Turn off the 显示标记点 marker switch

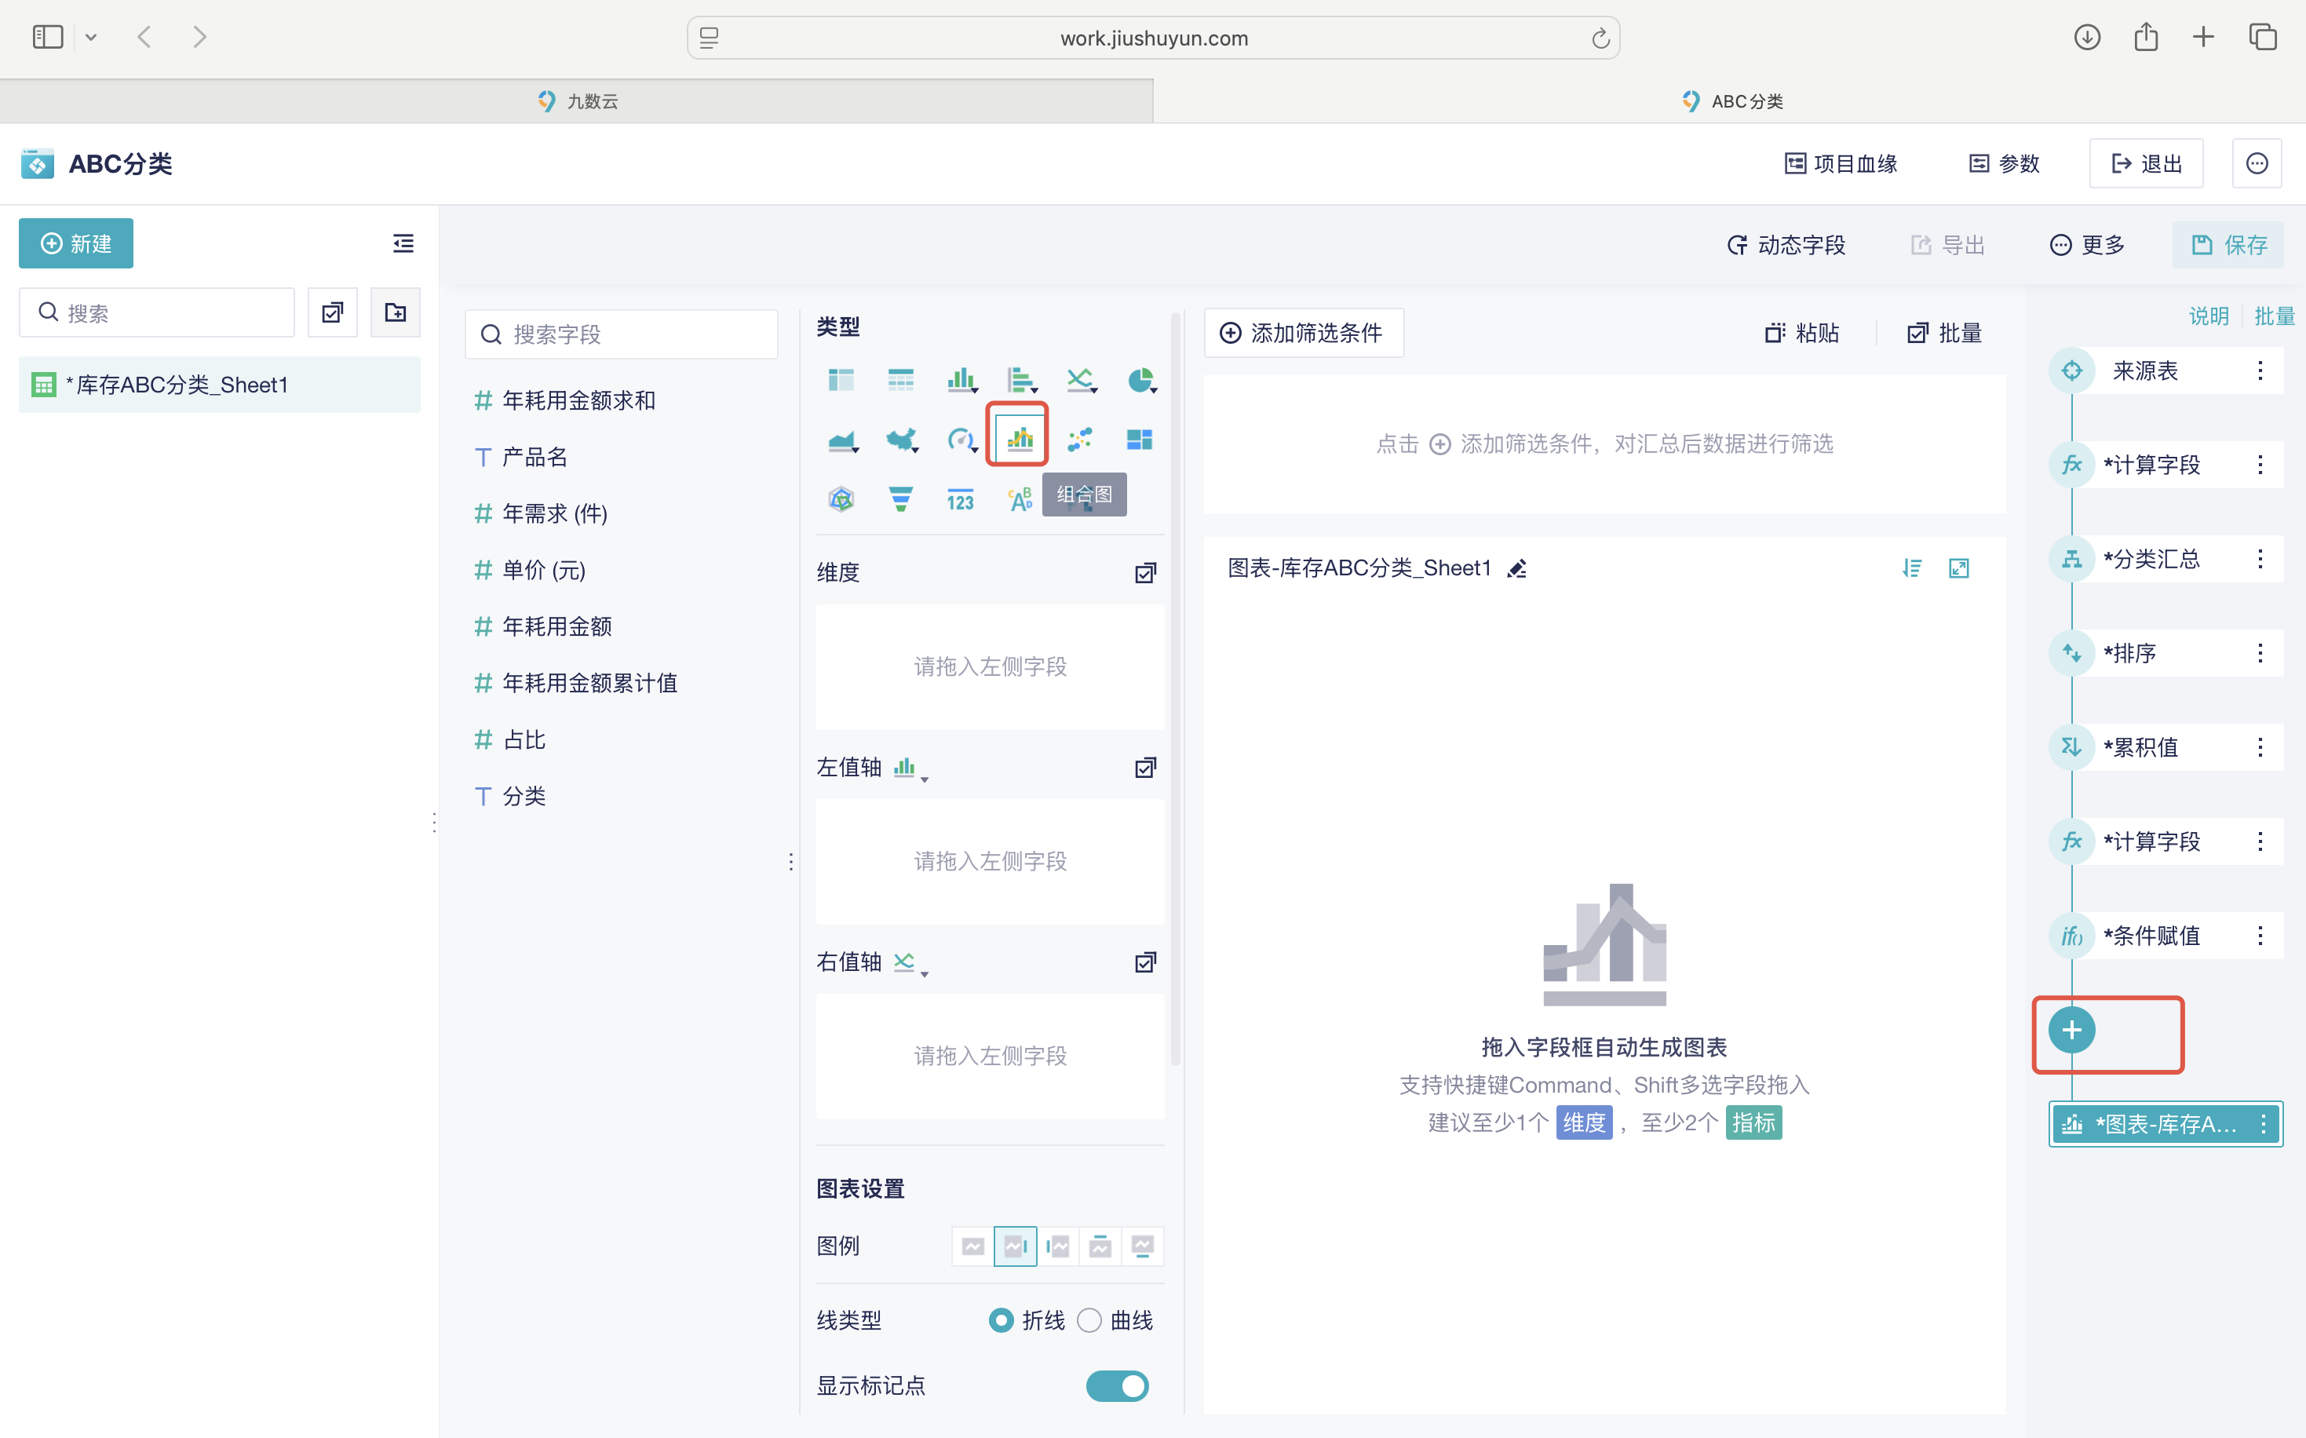coord(1118,1385)
